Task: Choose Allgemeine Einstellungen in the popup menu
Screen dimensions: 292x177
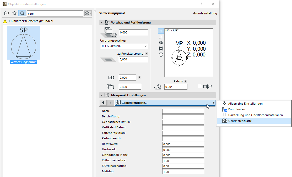Action: 245,104
